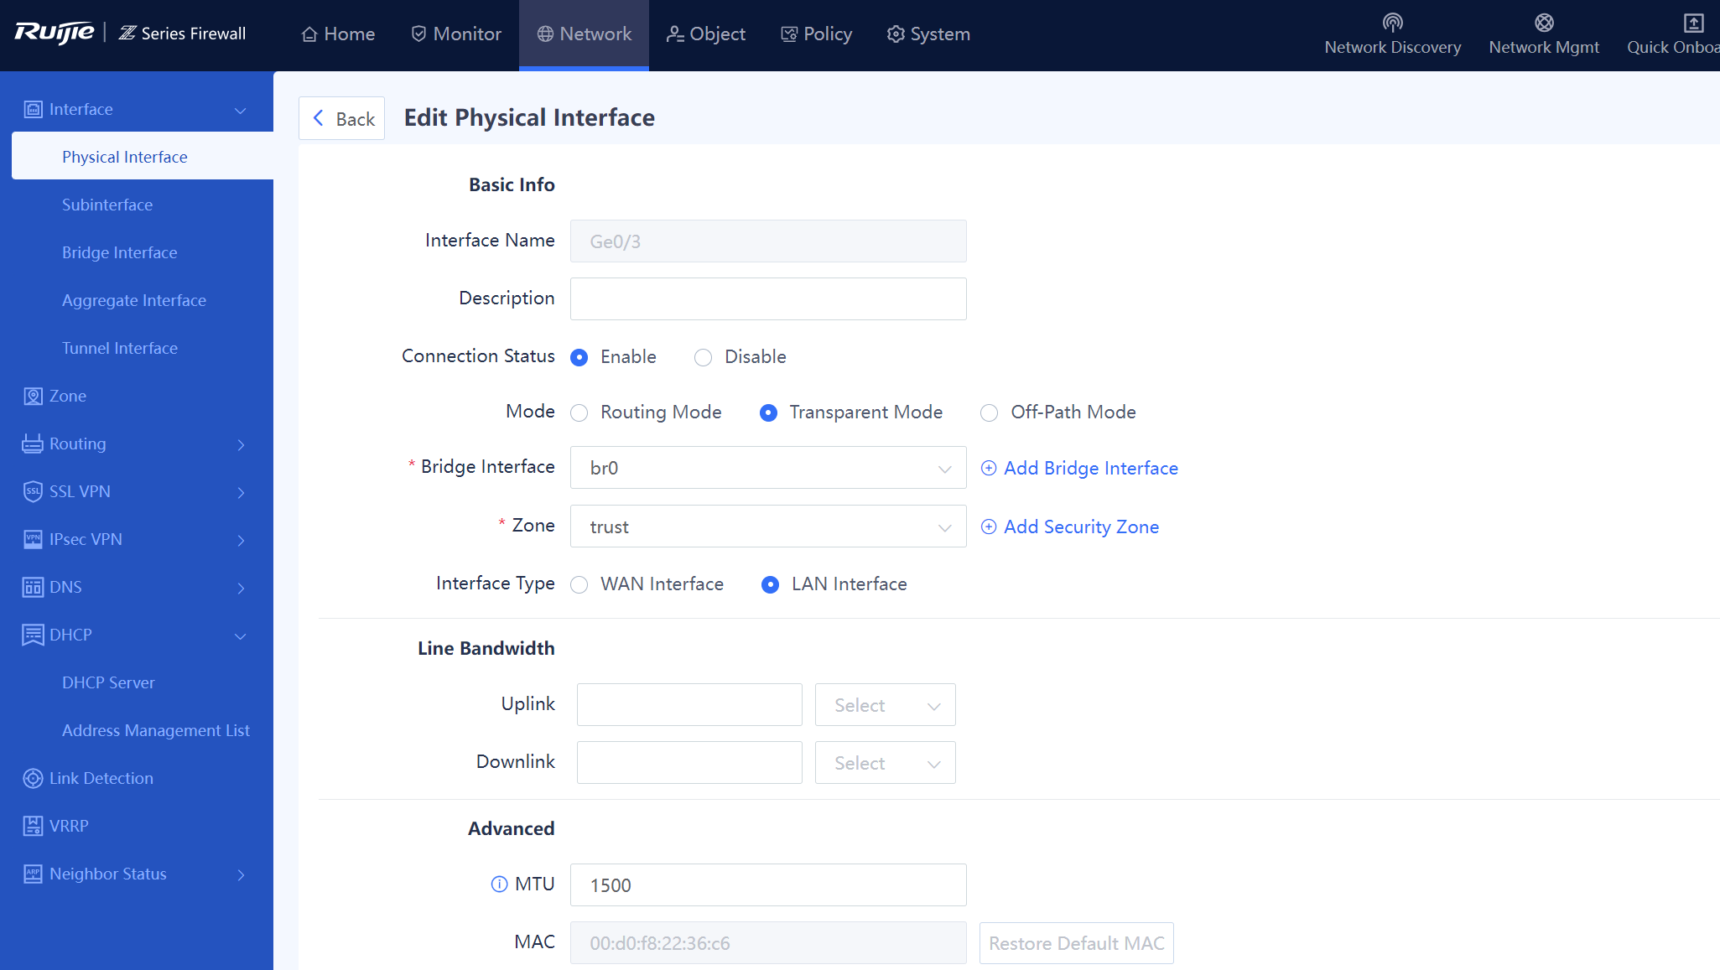Click the Description input field
Screen dimensions: 1720x970
[x=768, y=298]
